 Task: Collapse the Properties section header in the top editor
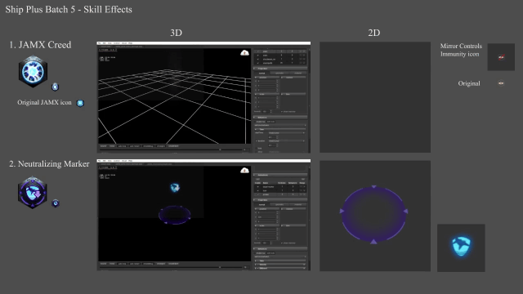point(280,69)
